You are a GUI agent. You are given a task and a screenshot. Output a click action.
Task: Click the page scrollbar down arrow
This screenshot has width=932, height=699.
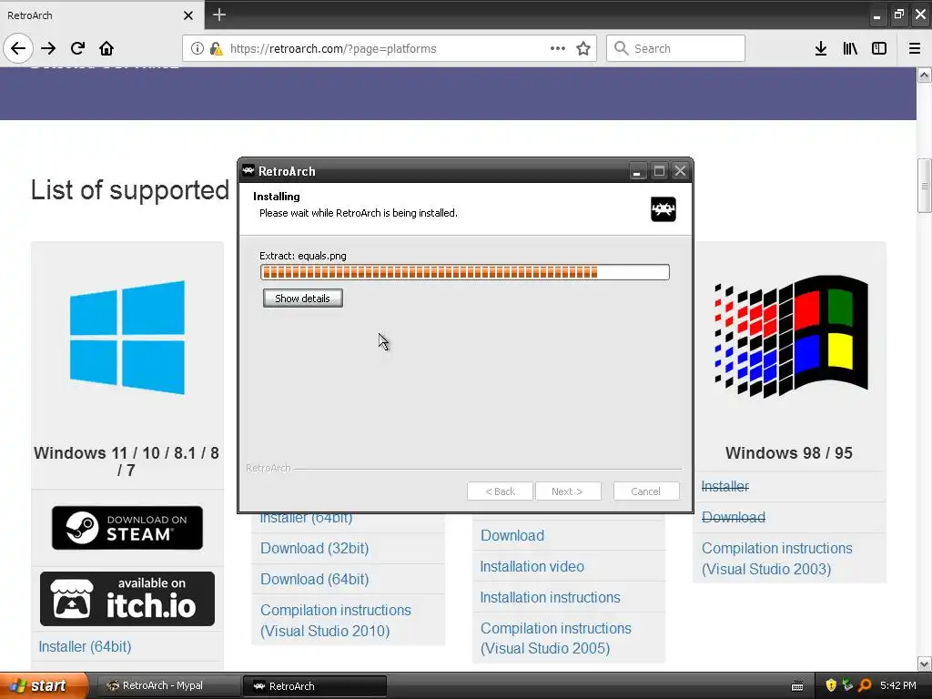point(925,664)
